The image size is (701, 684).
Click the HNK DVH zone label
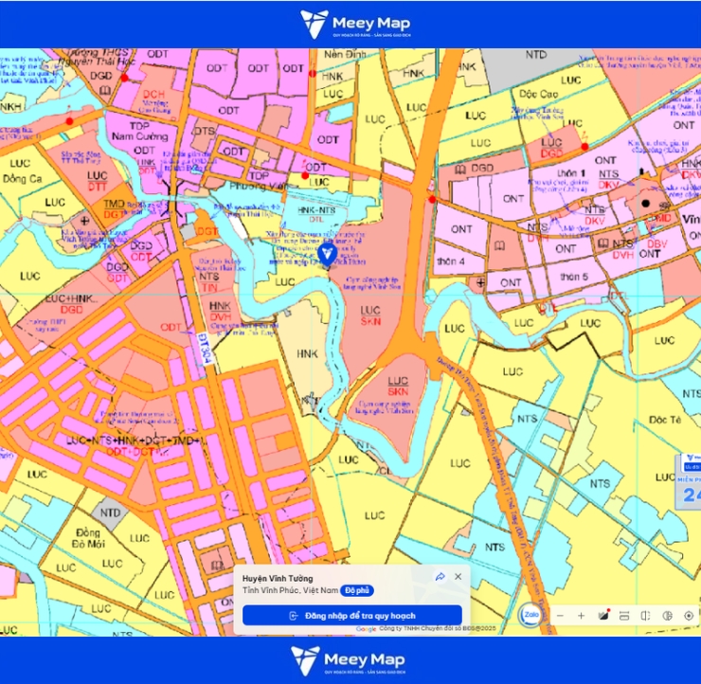coord(220,311)
